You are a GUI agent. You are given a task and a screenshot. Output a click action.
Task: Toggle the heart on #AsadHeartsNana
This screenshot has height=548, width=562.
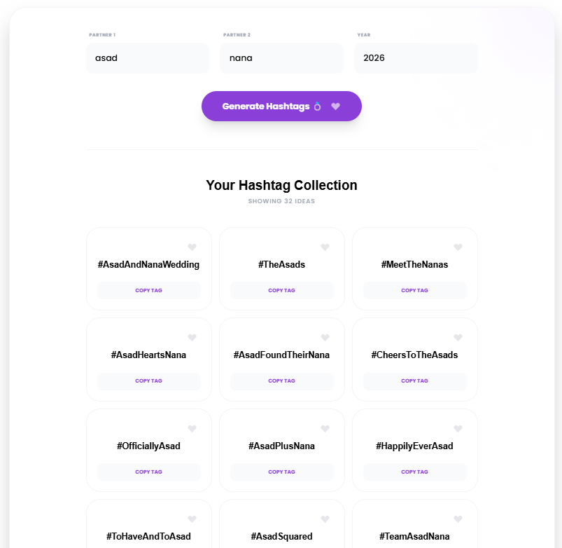pyautogui.click(x=192, y=338)
